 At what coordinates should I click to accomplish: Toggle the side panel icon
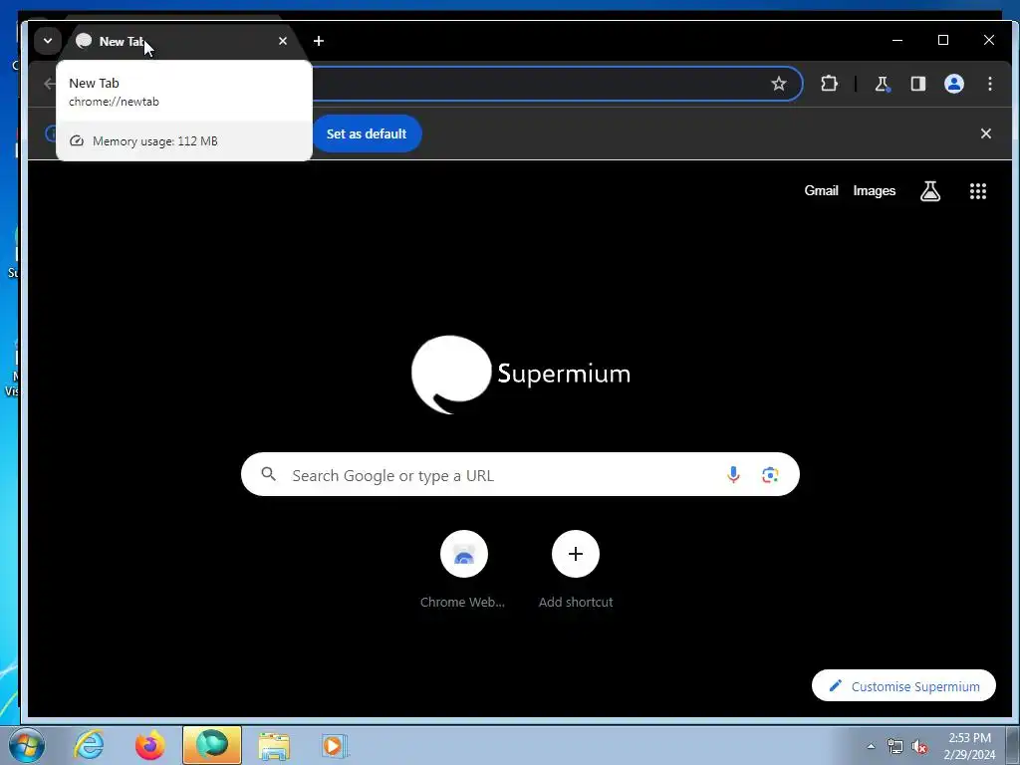[917, 84]
